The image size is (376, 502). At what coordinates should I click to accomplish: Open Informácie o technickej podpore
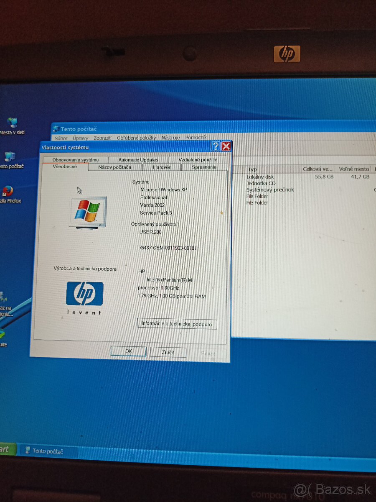pos(177,324)
